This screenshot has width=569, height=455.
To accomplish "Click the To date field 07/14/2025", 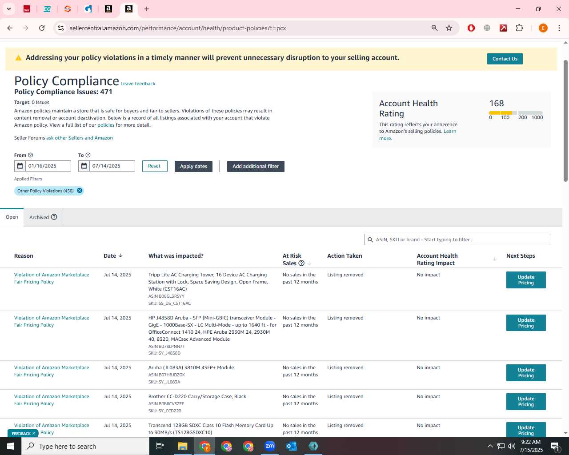I will point(112,166).
